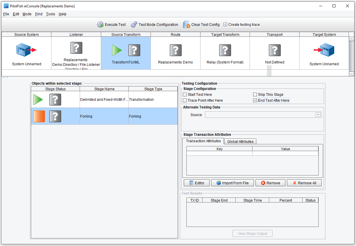The height and width of the screenshot is (246, 356).
Task: Click the Remove All button
Action: point(304,183)
